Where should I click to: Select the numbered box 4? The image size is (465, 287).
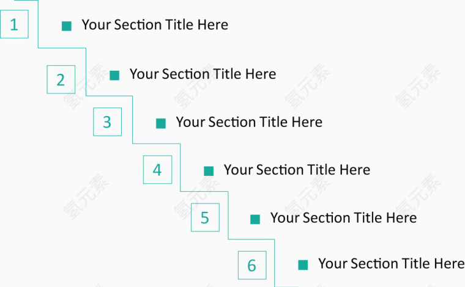[x=157, y=170]
